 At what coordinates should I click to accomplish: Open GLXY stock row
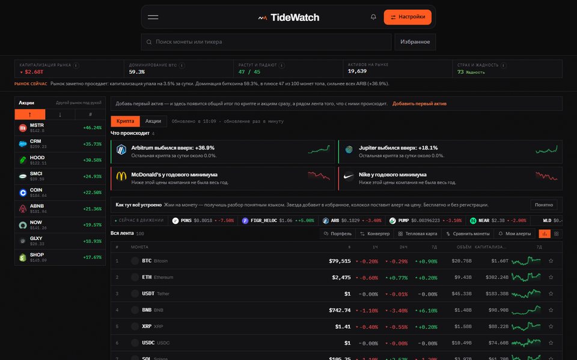(60, 241)
